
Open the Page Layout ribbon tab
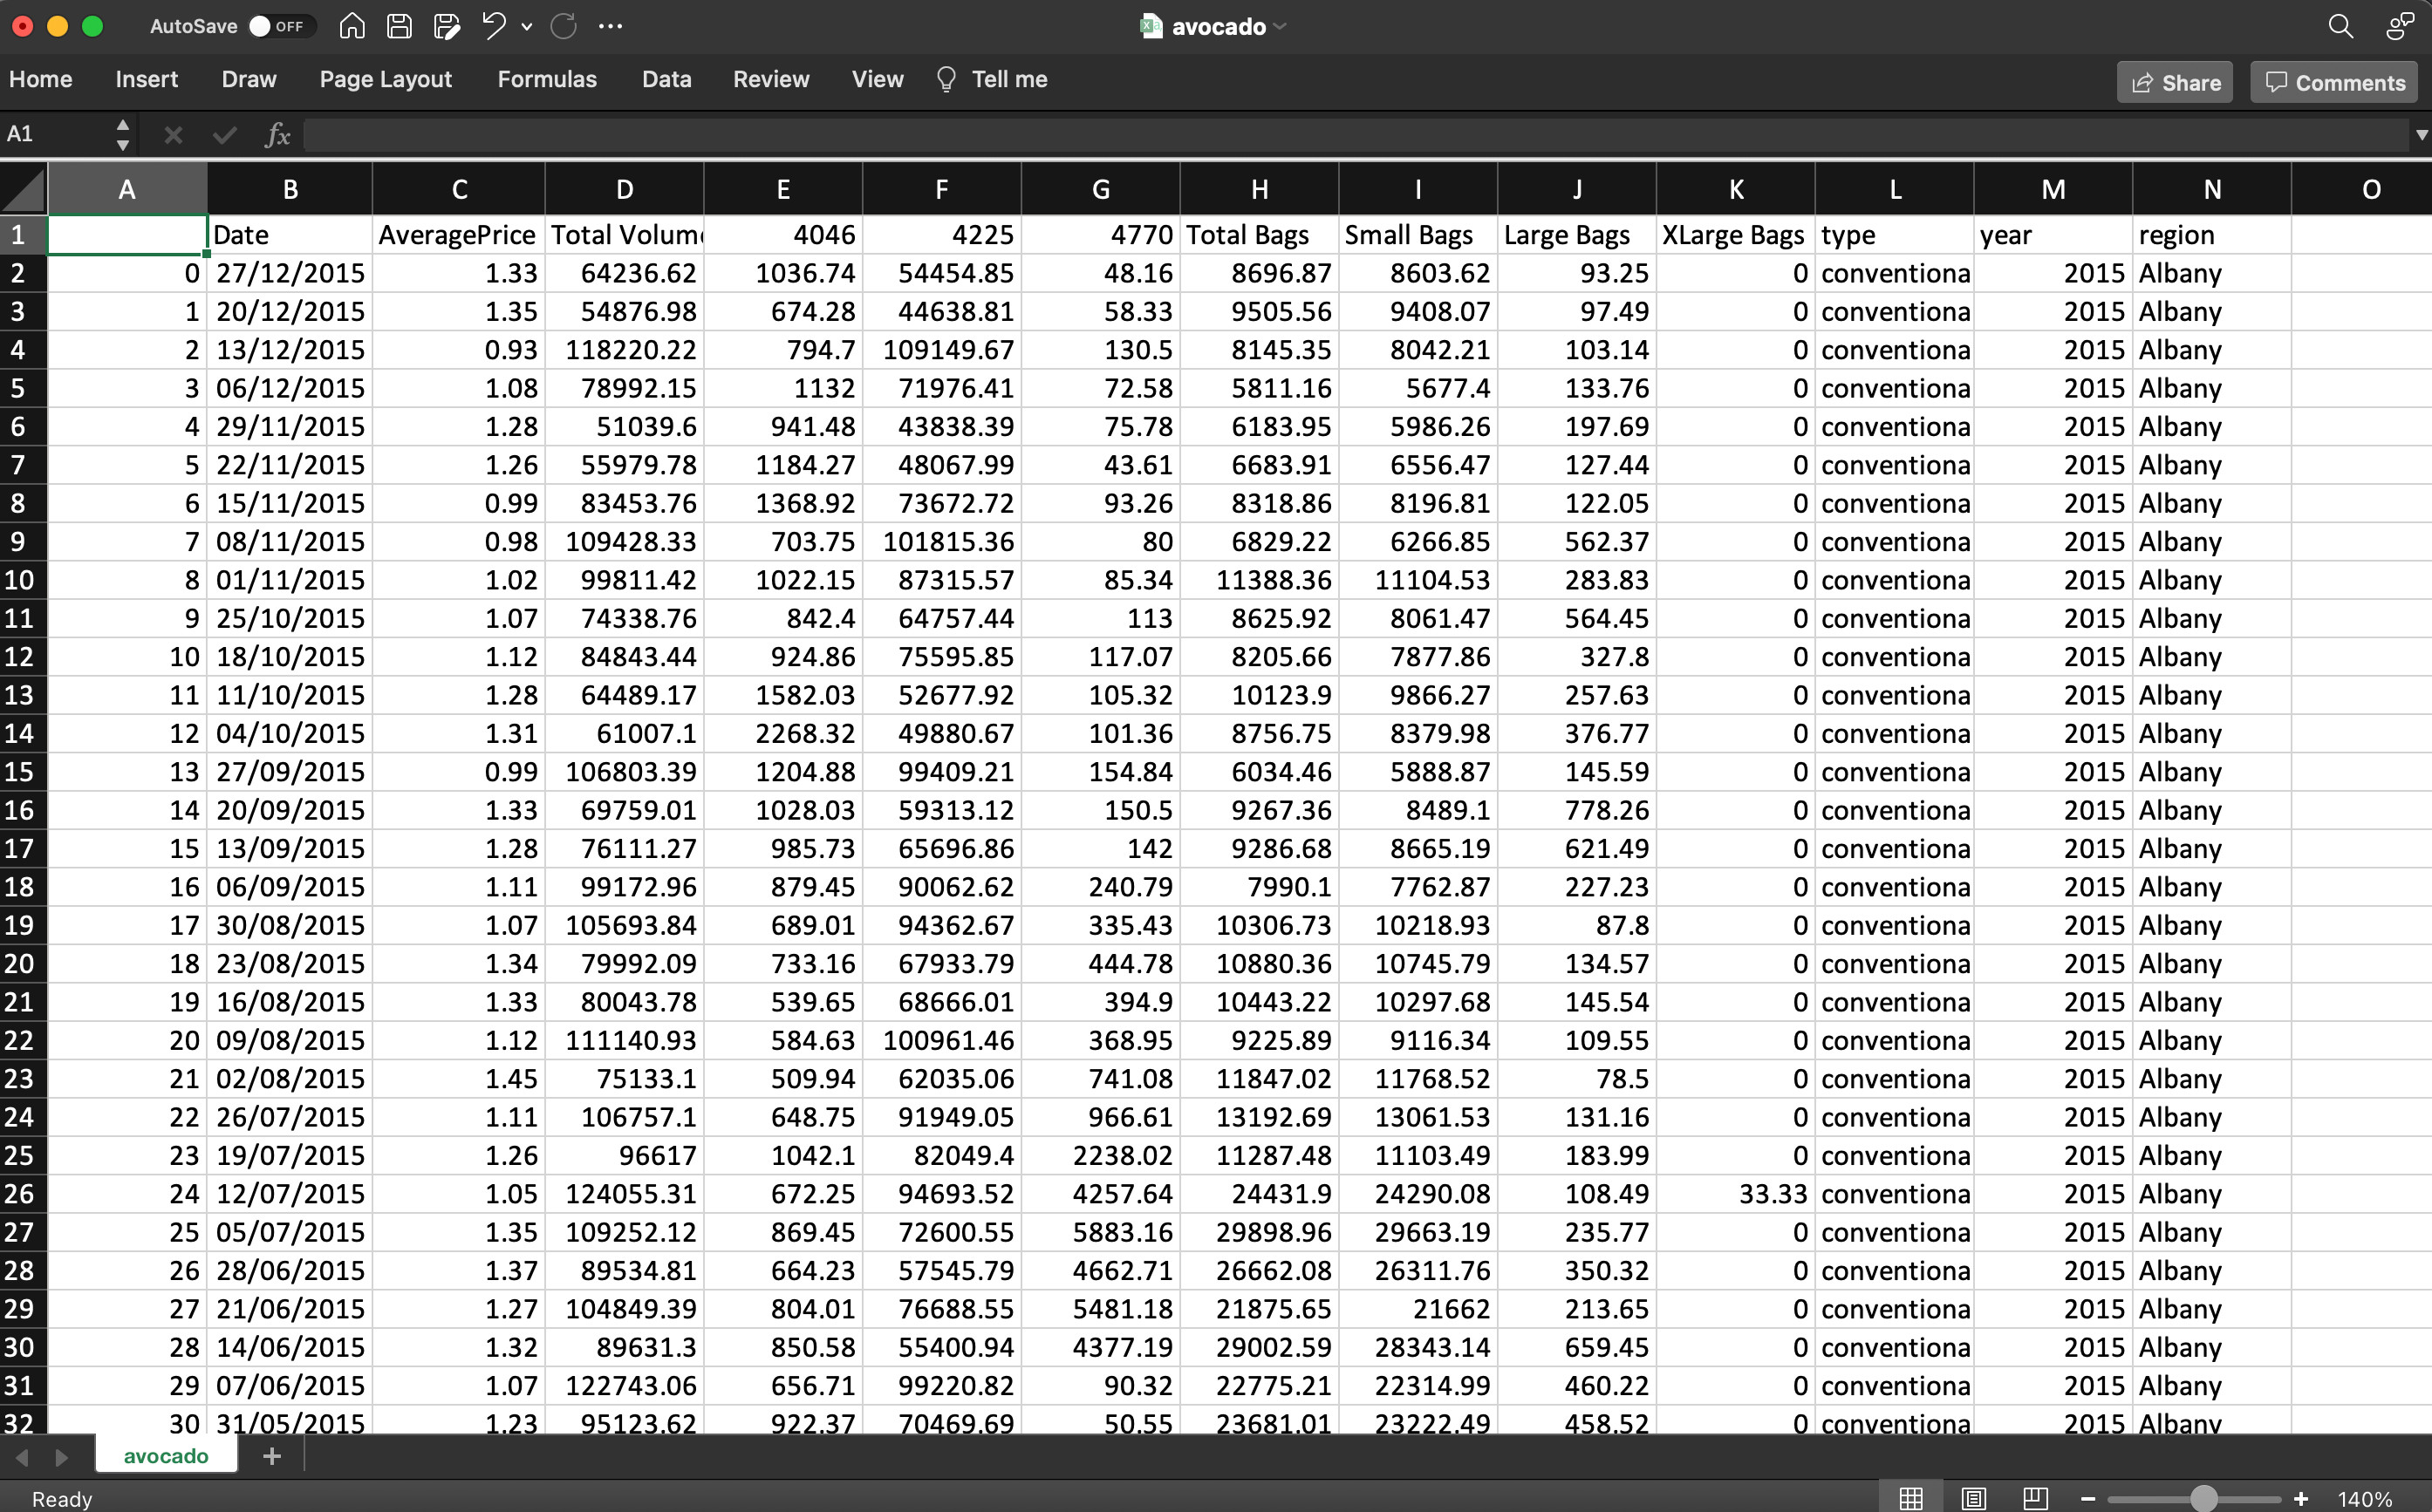coord(386,80)
